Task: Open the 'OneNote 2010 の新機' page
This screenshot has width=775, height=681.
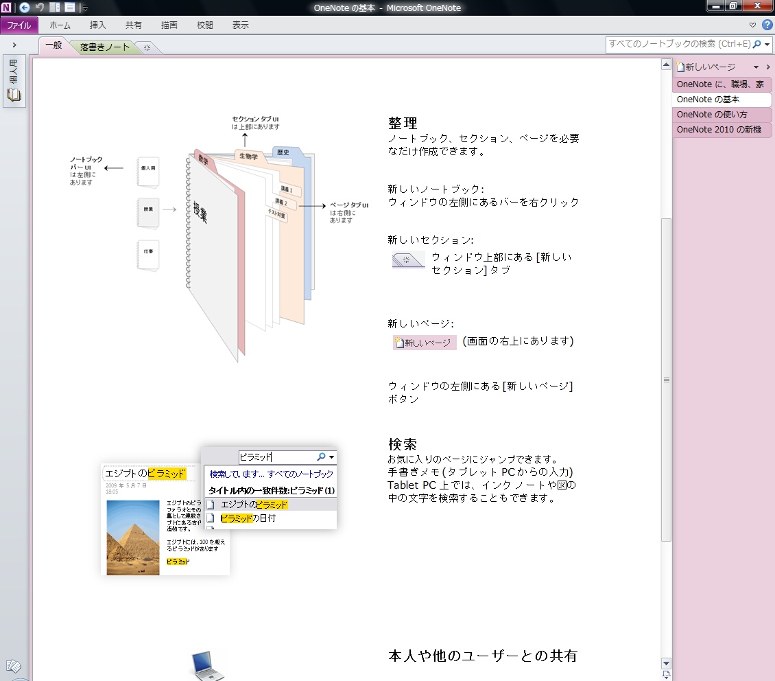Action: [721, 130]
